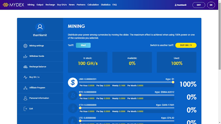
Task: Open the News page
Action: [x=71, y=5]
